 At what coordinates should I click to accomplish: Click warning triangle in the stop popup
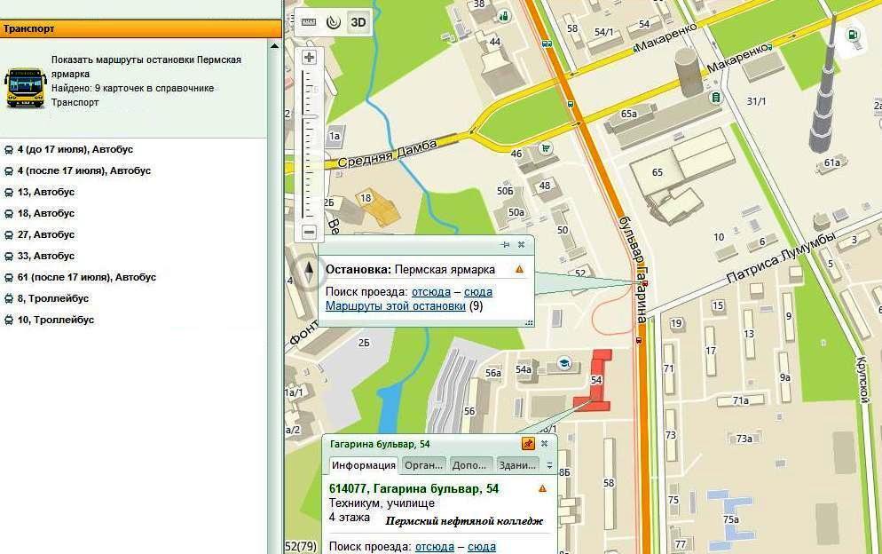519,269
